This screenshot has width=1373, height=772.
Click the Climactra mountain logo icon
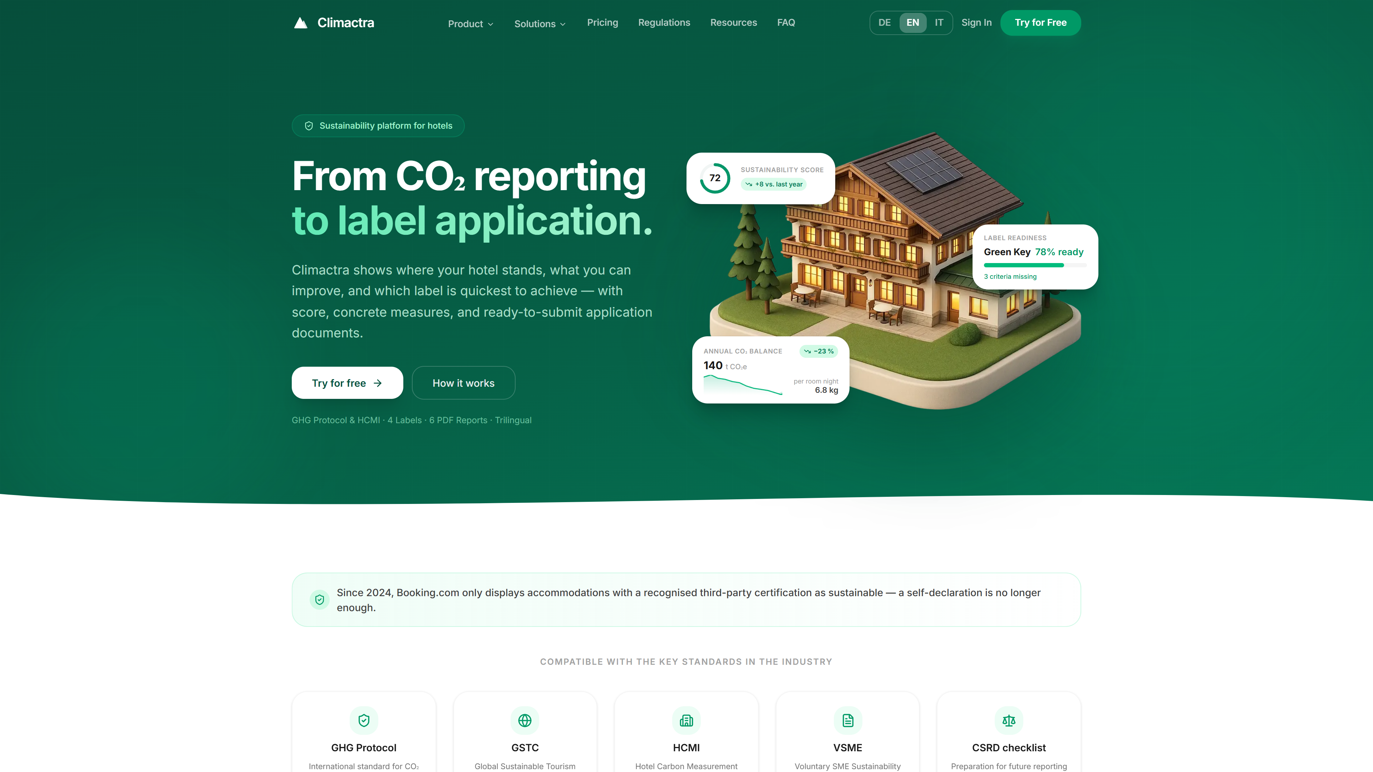point(301,23)
